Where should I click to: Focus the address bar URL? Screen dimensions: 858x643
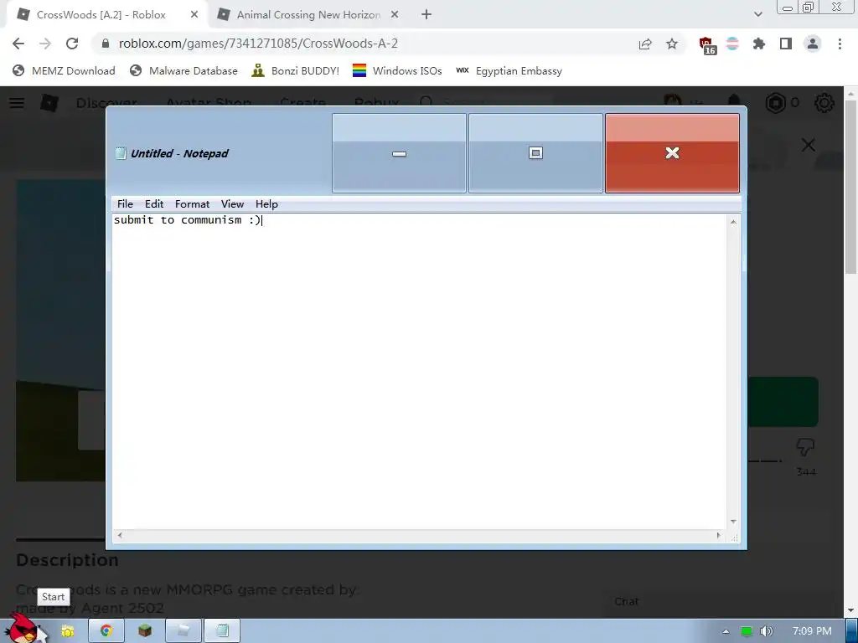pos(258,44)
